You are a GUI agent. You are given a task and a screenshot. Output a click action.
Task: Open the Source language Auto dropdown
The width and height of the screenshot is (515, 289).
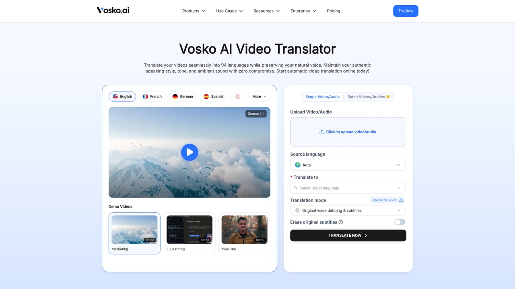348,165
